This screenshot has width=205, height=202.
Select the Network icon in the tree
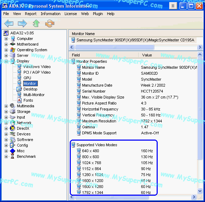pyautogui.click(x=13, y=123)
